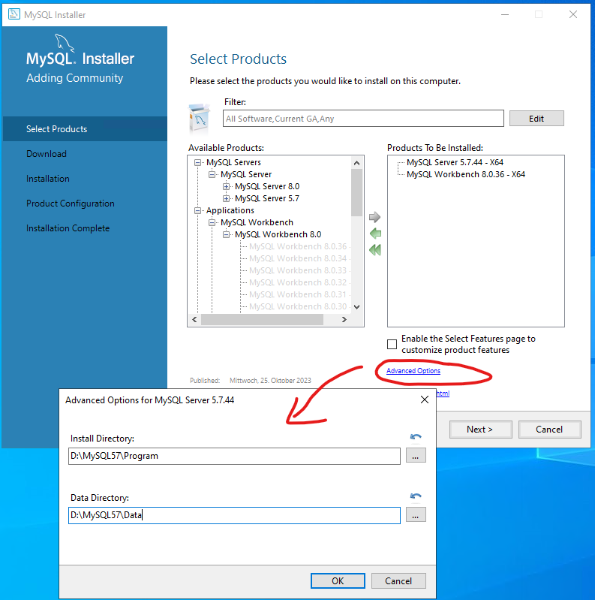Collapse the MySQL Server subnode
The width and height of the screenshot is (595, 600).
pos(212,174)
